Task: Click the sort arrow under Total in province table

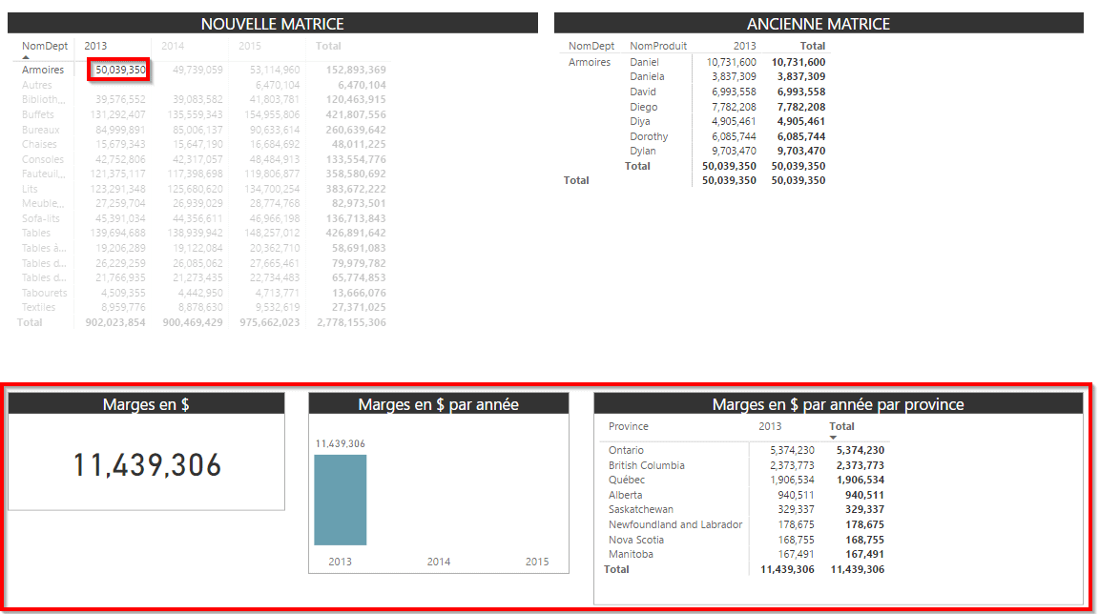Action: click(833, 438)
